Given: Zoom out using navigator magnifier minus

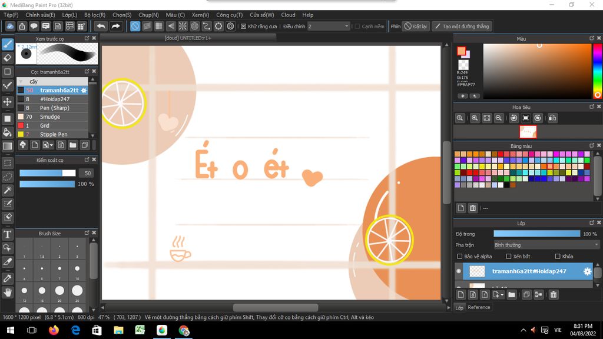Looking at the screenshot, I should click(x=498, y=118).
